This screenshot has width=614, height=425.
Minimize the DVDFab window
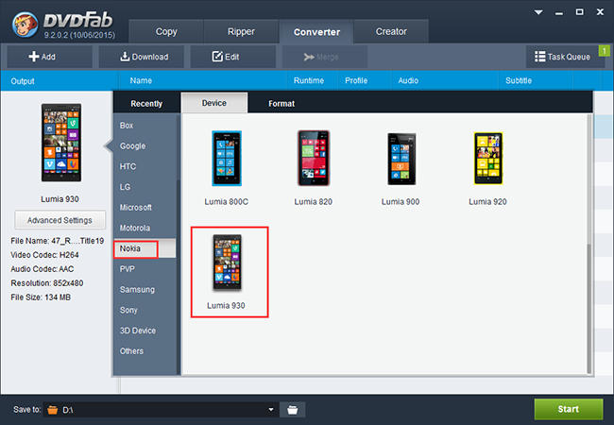pyautogui.click(x=559, y=12)
